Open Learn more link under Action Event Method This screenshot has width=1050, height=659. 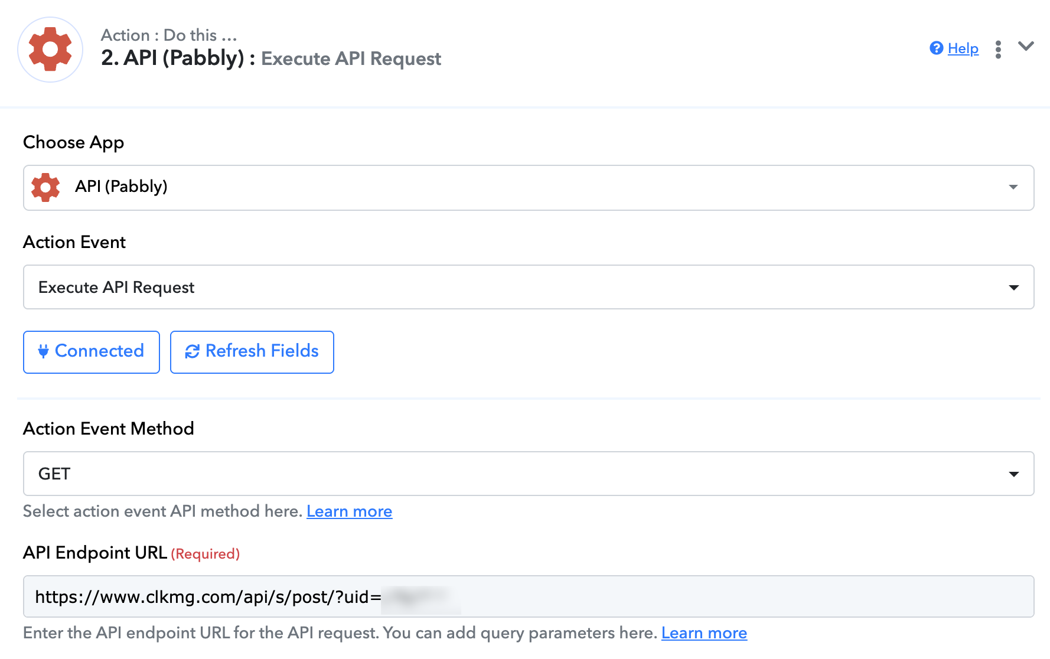(349, 511)
